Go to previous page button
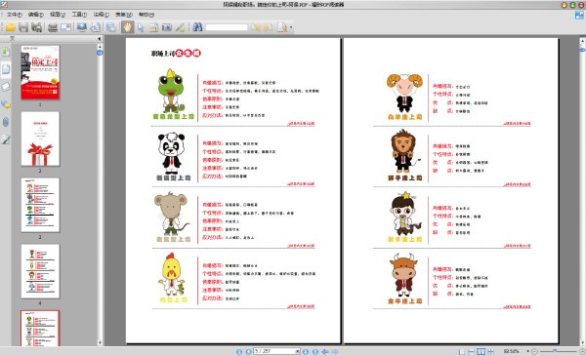The height and width of the screenshot is (356, 586). click(x=248, y=351)
